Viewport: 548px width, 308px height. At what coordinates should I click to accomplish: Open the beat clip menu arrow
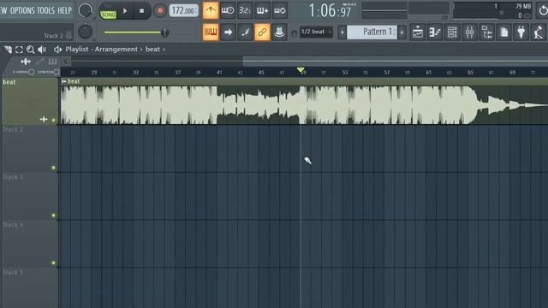click(x=64, y=81)
